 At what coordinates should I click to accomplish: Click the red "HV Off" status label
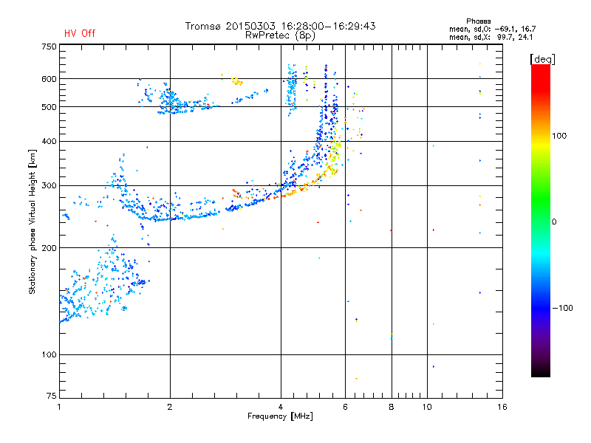(x=80, y=33)
